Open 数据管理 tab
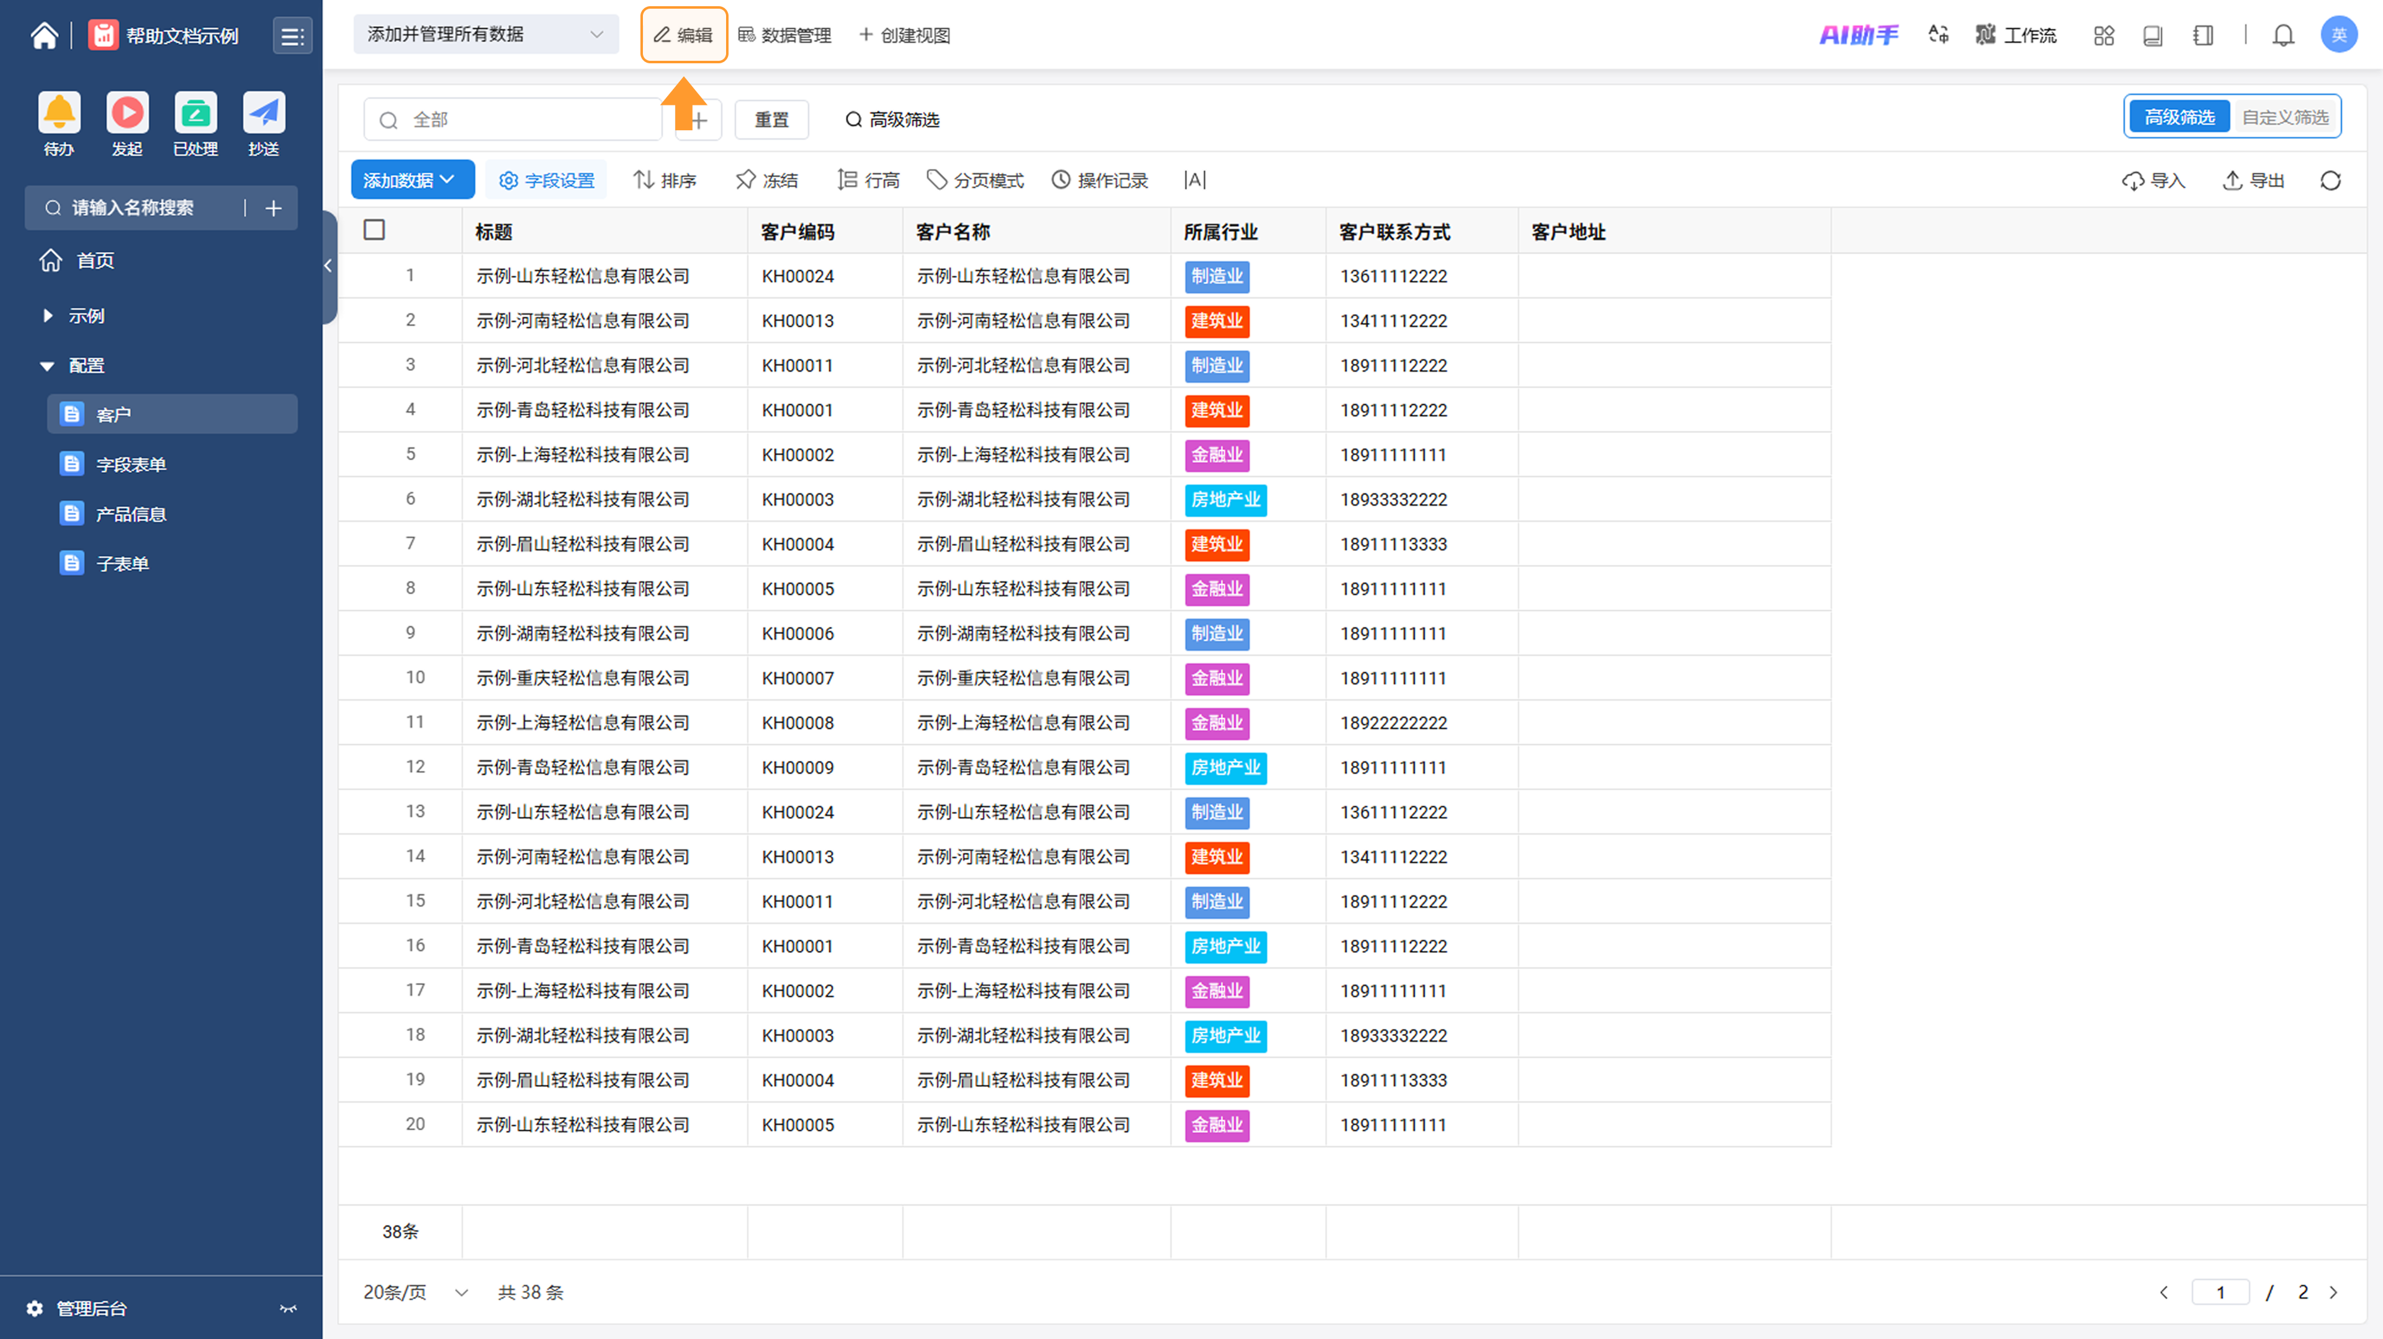Image resolution: width=2383 pixels, height=1339 pixels. [x=786, y=35]
